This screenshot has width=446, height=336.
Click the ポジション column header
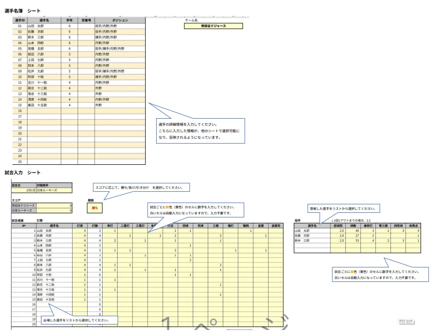coord(120,21)
